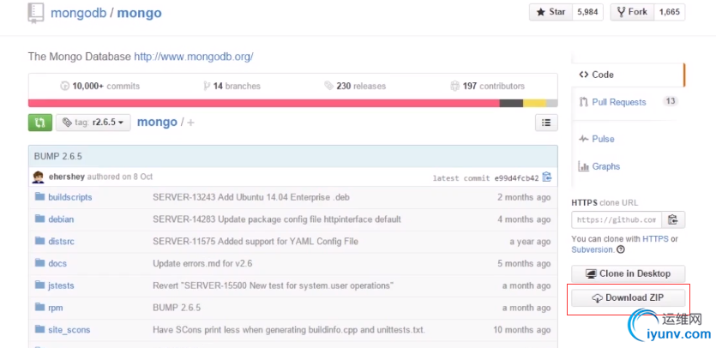This screenshot has height=348, width=716.
Task: Click the ehershey avatar image
Action: tap(39, 177)
